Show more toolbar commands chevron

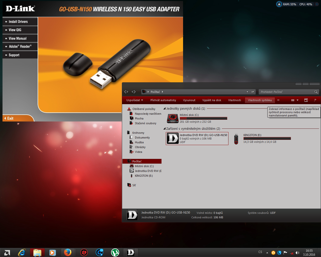click(278, 100)
